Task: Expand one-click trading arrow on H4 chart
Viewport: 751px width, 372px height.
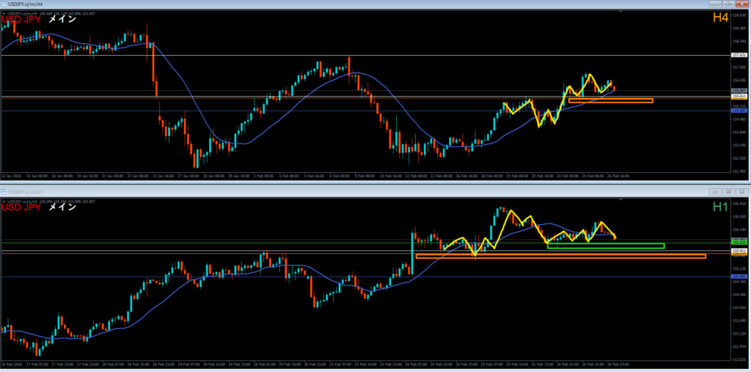Action: 3,13
